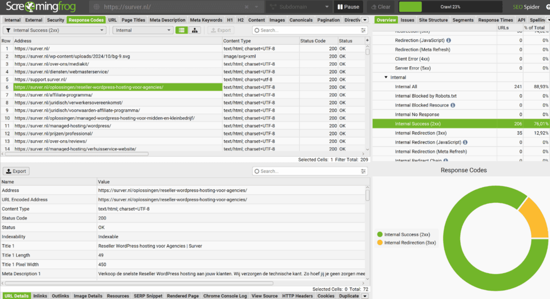Click the lower pane horizontal scrollbar
550x299 pixels.
point(139,283)
